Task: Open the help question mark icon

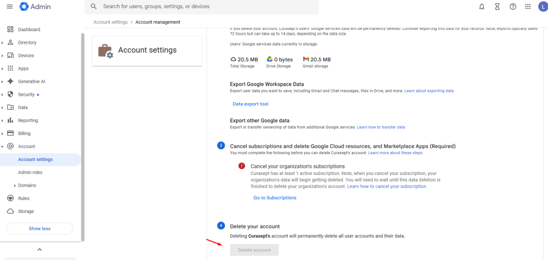Action: coord(513,6)
